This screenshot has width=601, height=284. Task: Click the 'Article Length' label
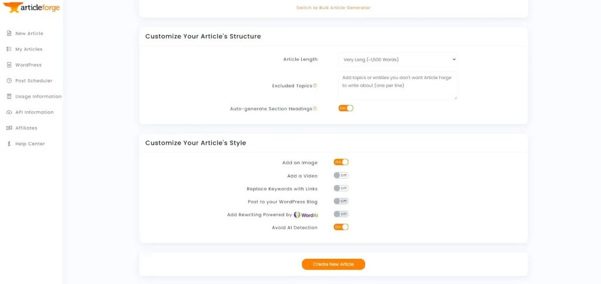click(x=300, y=60)
